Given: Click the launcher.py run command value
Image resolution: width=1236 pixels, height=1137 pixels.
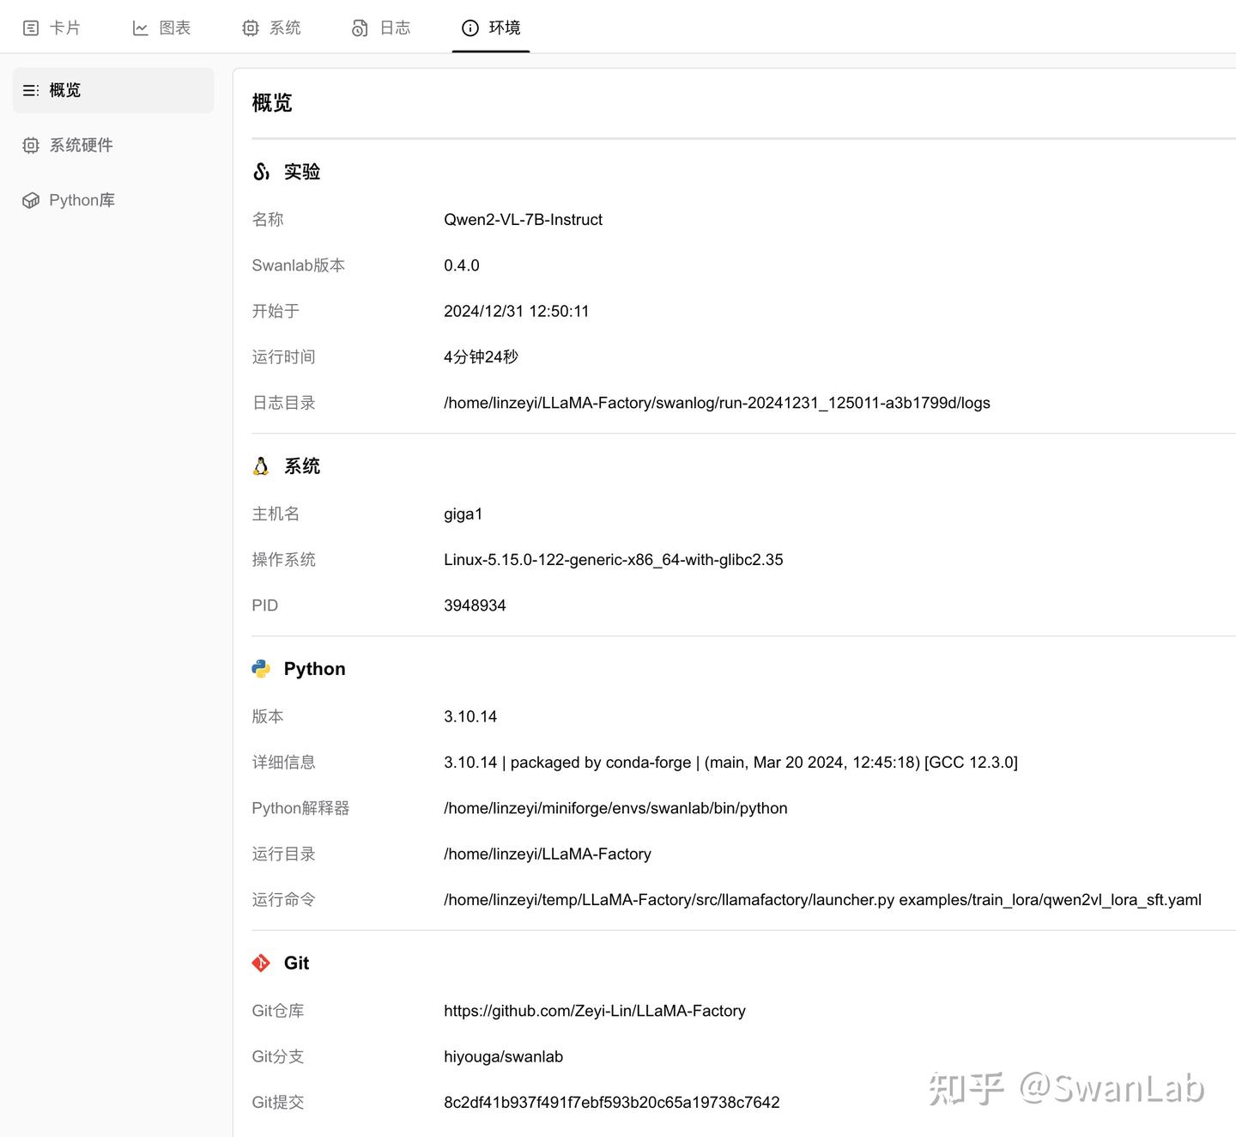Looking at the screenshot, I should click(822, 900).
